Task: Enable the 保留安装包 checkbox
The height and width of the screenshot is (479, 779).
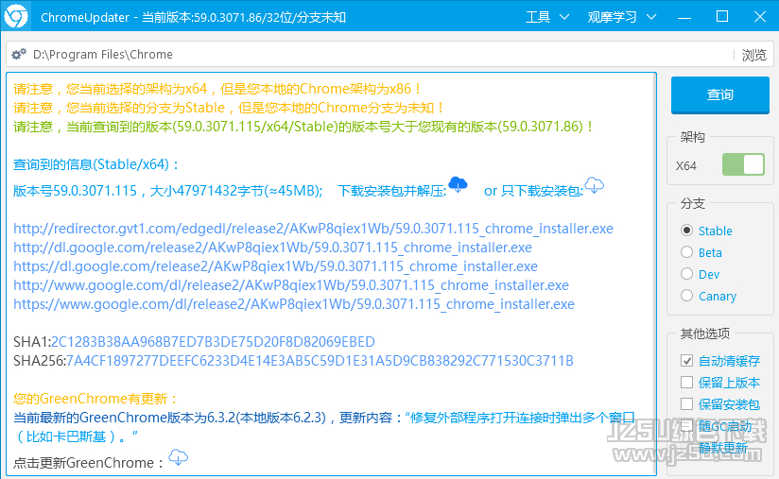Action: (687, 404)
